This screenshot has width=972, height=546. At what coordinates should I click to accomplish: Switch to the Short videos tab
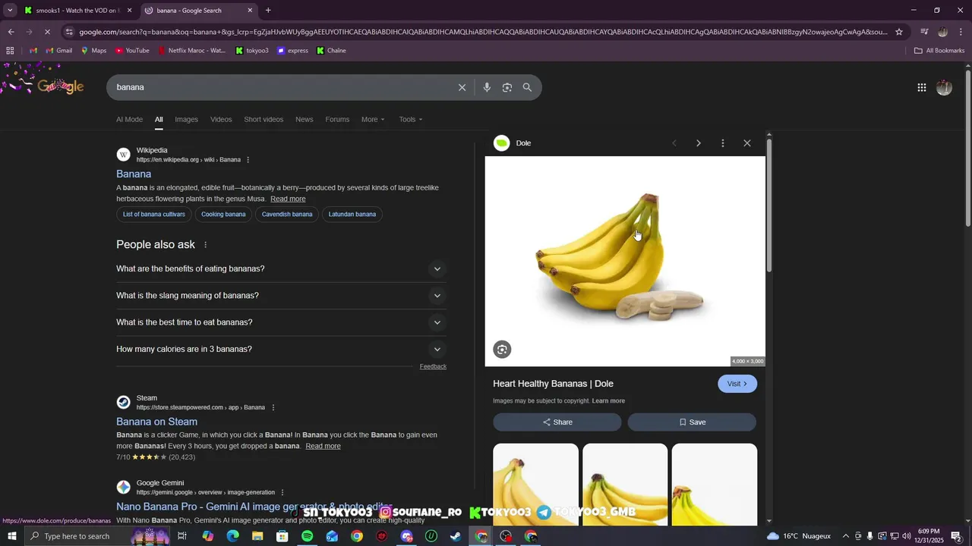point(264,120)
